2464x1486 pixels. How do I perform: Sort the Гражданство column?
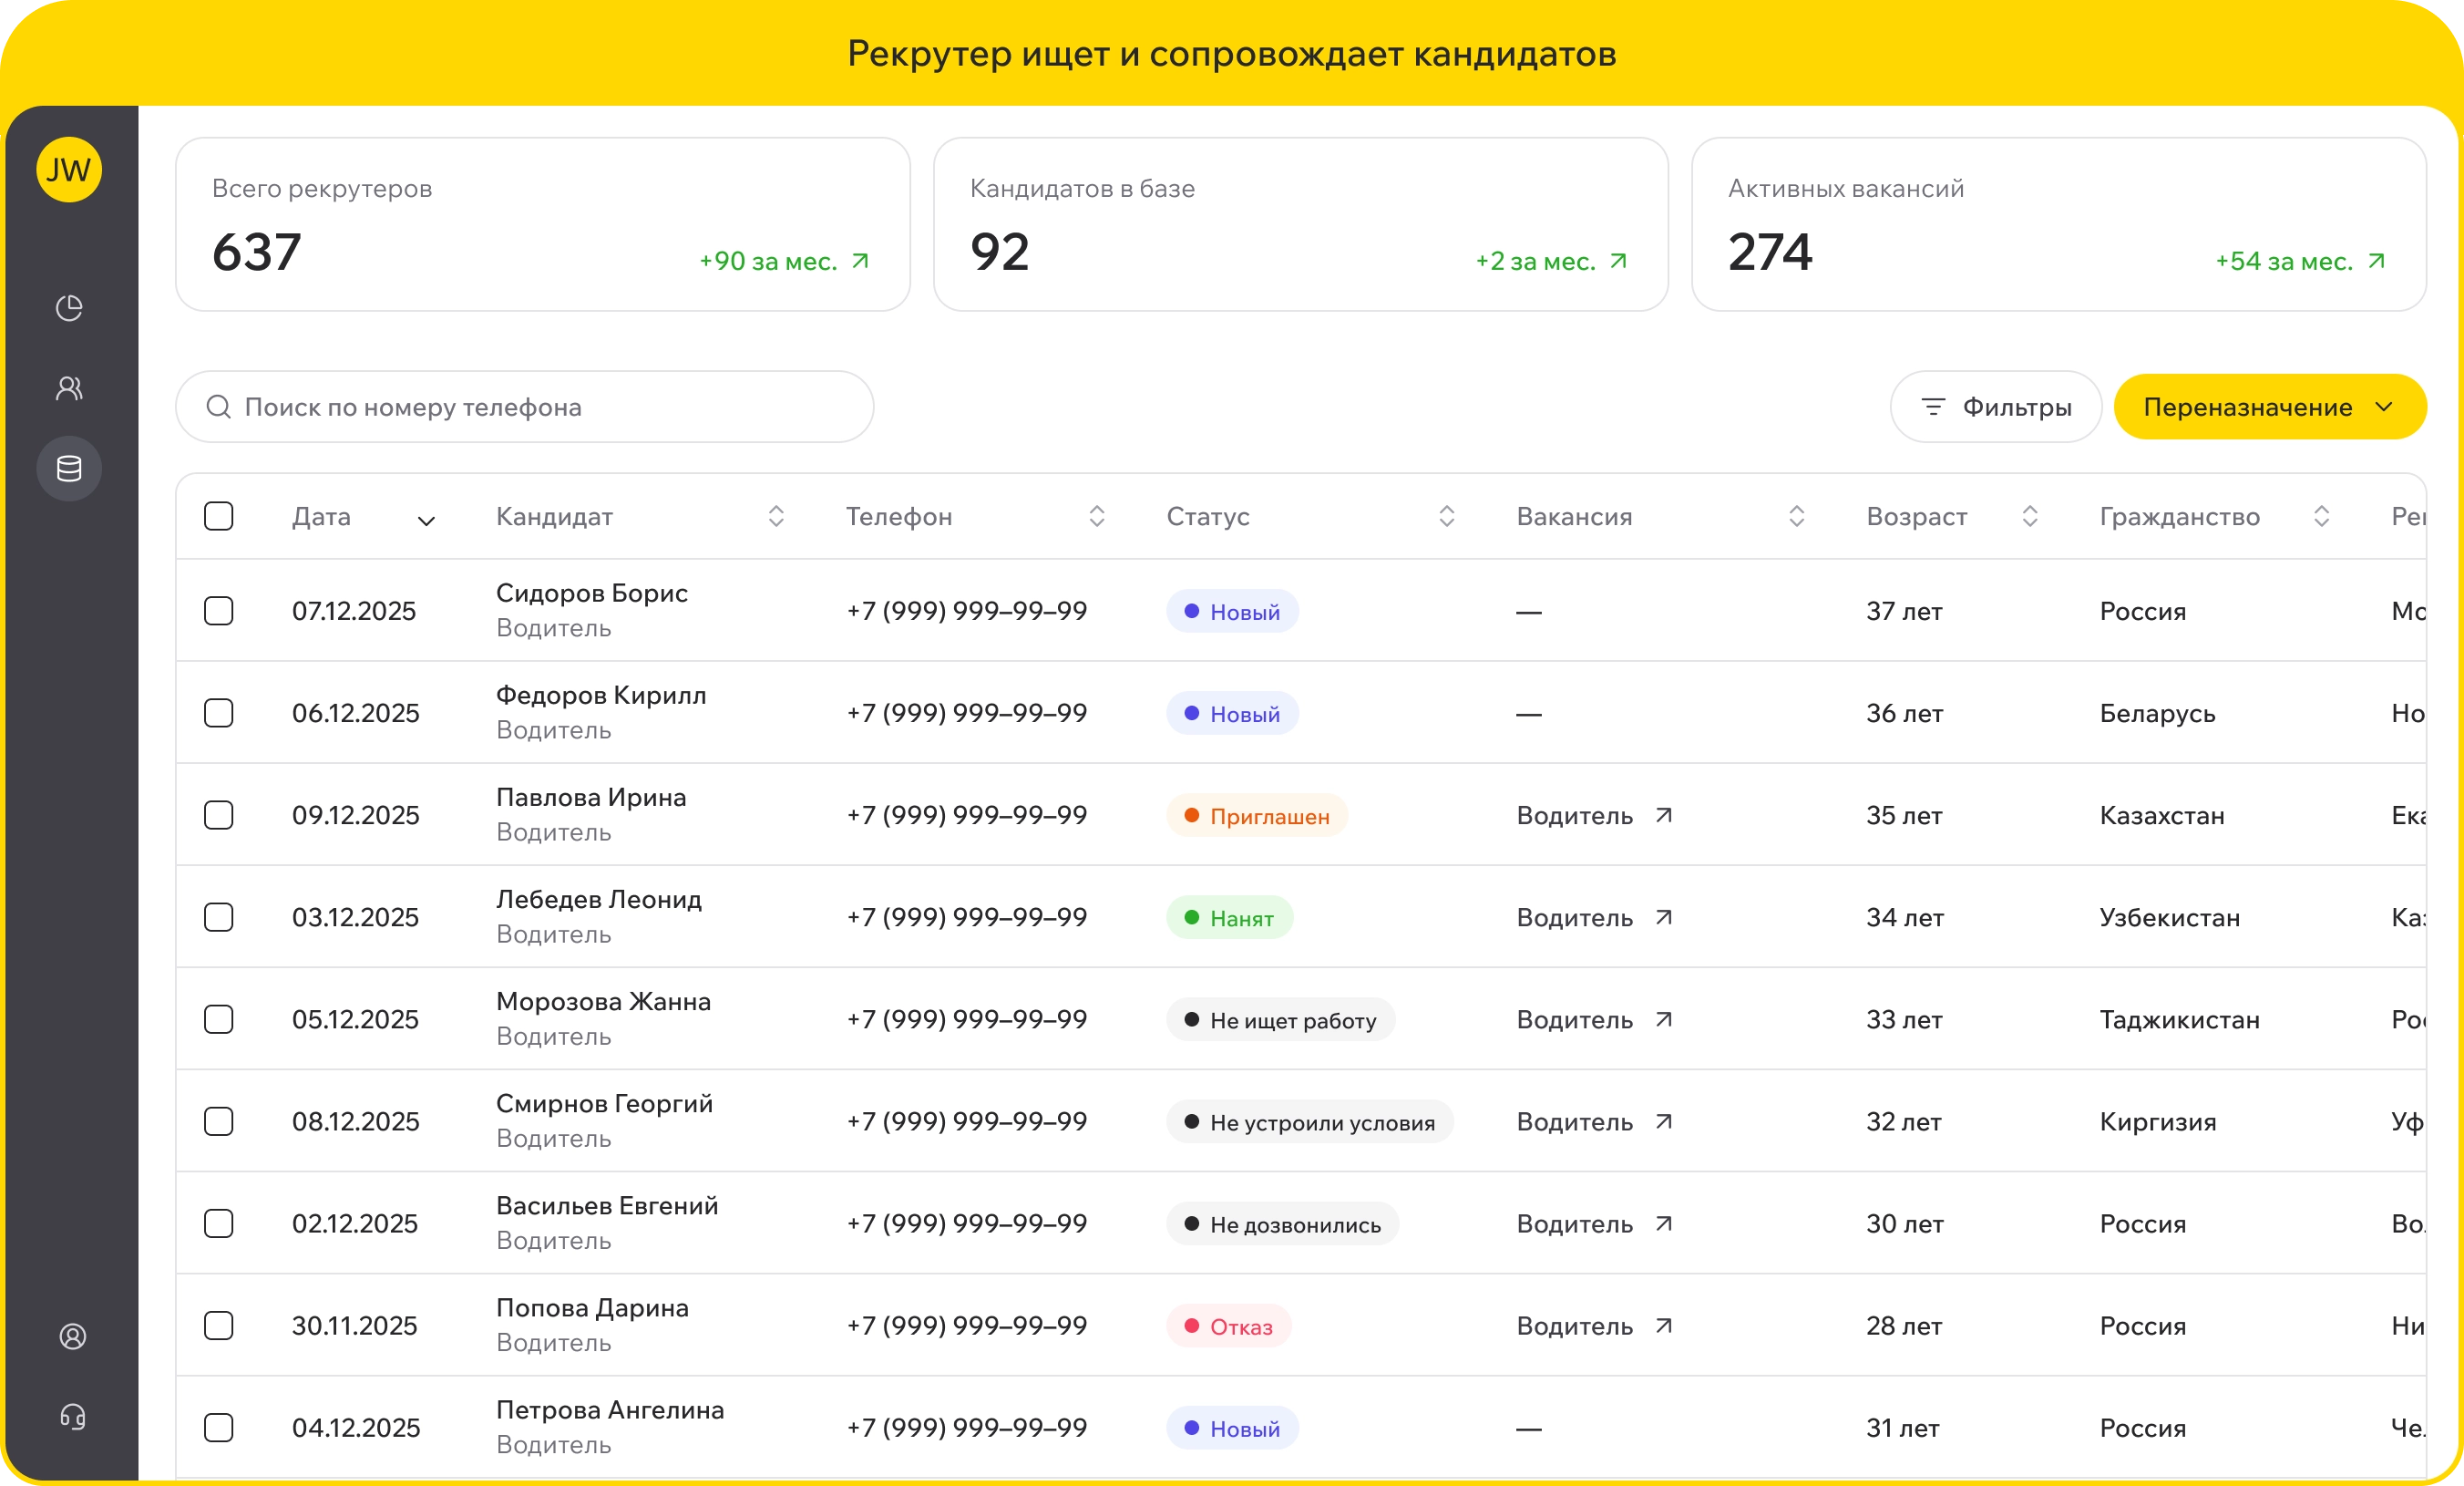click(x=2322, y=515)
